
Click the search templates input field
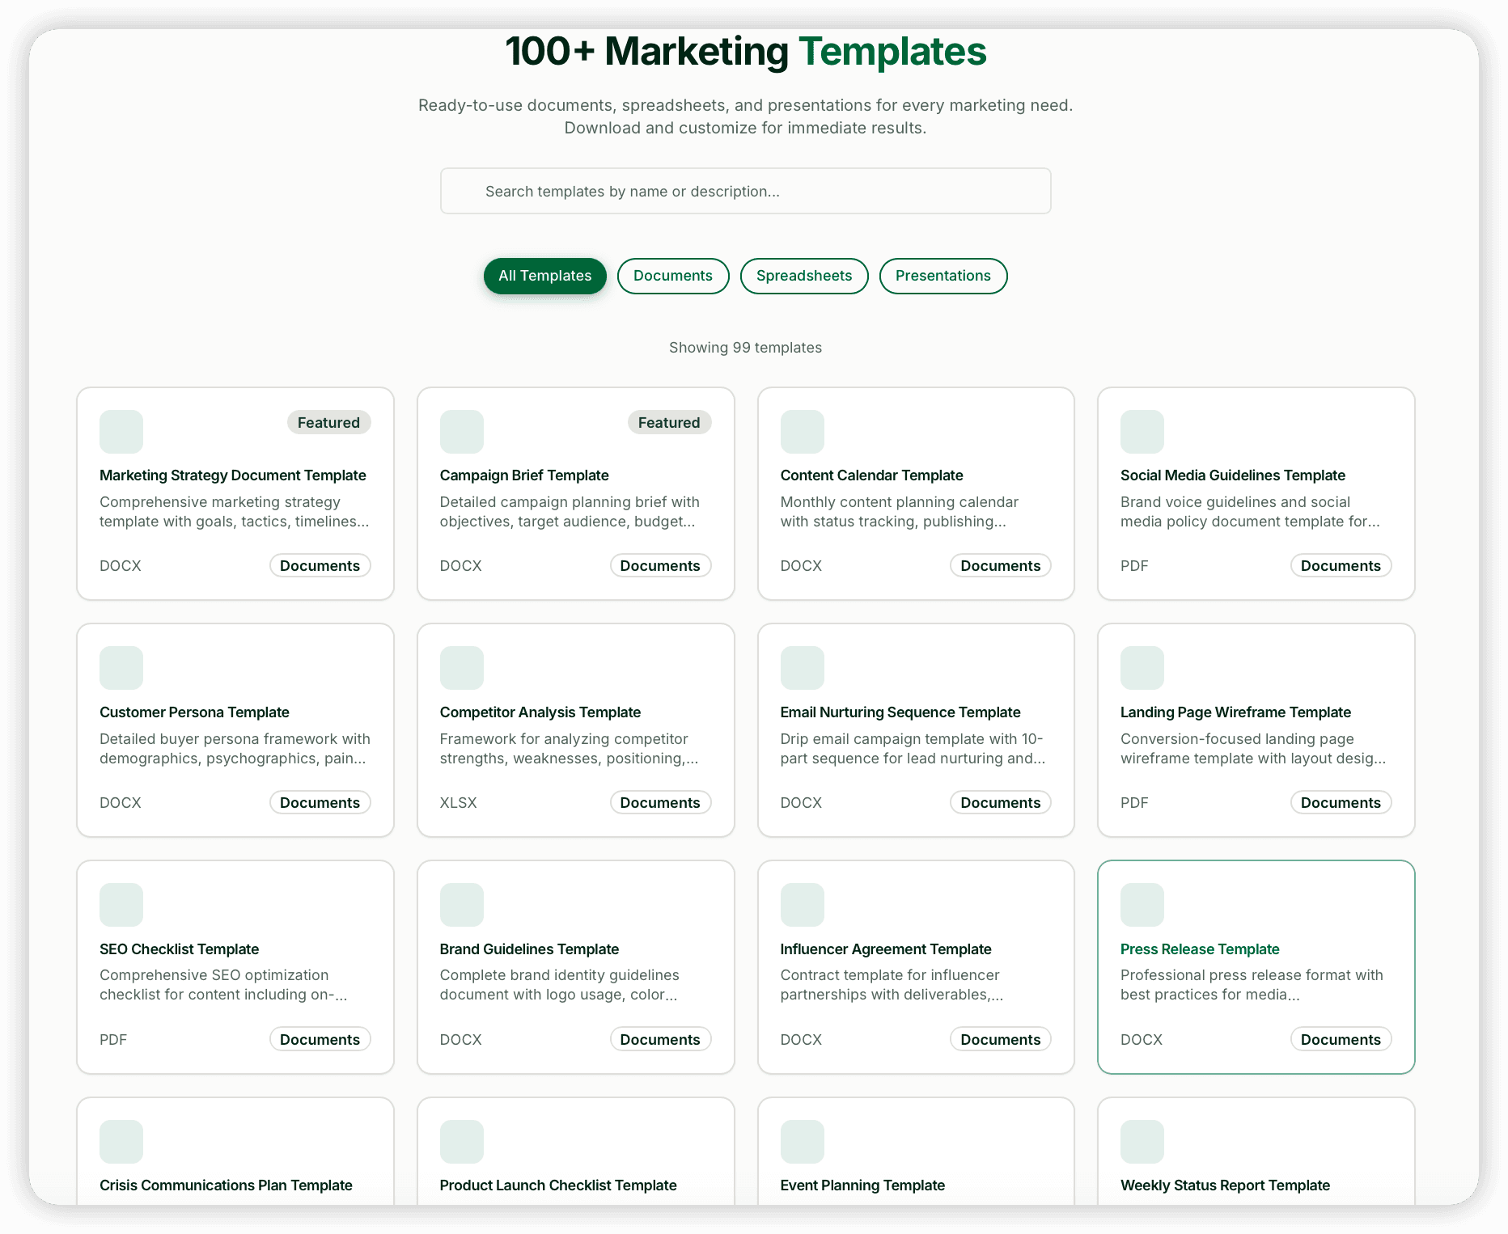pos(745,191)
